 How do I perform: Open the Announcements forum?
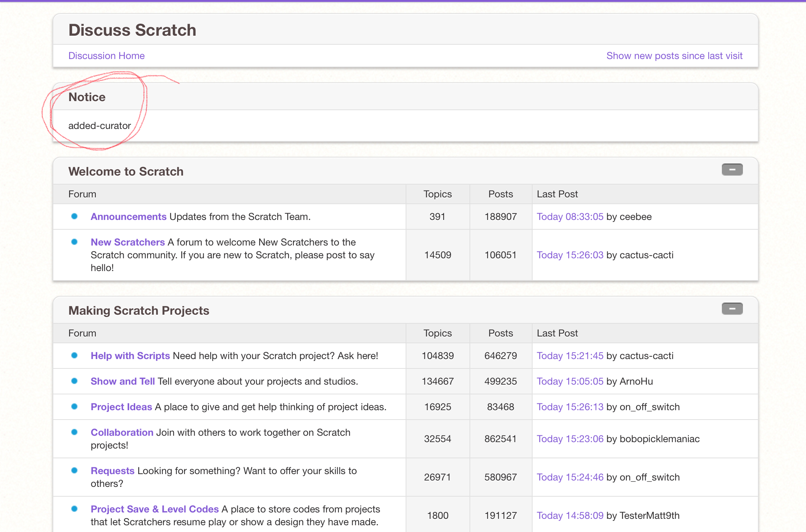pyautogui.click(x=128, y=217)
